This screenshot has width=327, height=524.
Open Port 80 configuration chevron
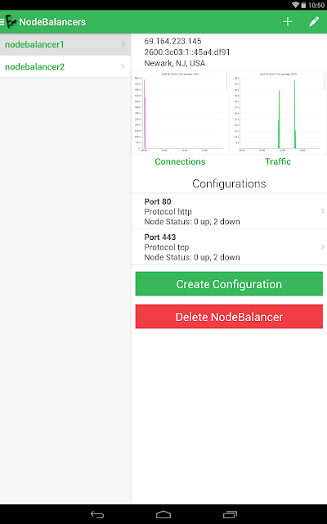click(x=322, y=211)
